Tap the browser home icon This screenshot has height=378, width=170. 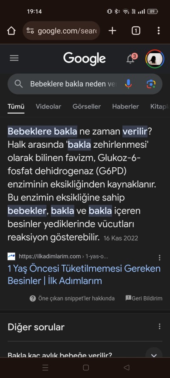tap(11, 31)
